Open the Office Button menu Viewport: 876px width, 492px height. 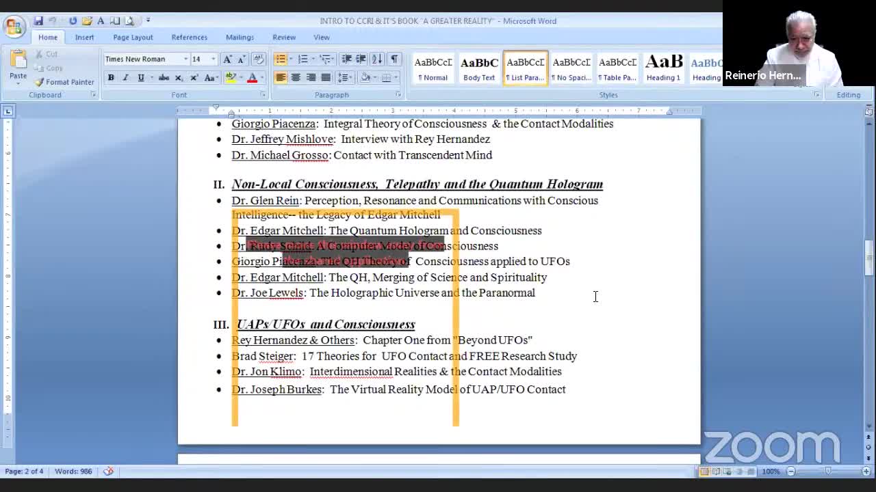pos(14,27)
